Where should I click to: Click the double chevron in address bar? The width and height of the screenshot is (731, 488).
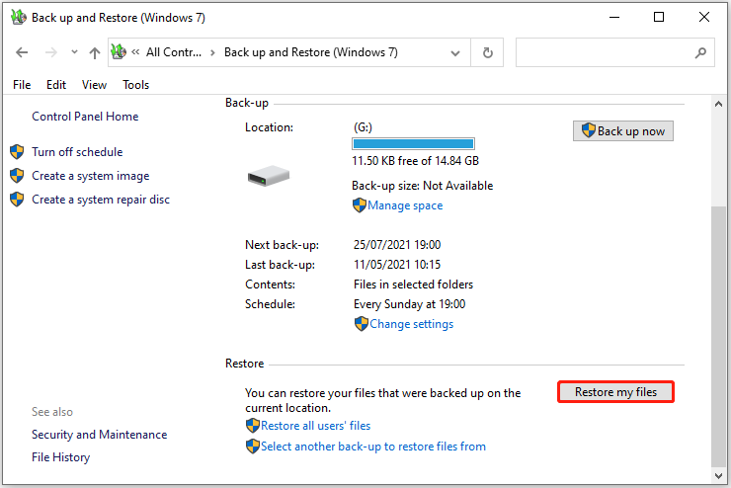pos(135,52)
